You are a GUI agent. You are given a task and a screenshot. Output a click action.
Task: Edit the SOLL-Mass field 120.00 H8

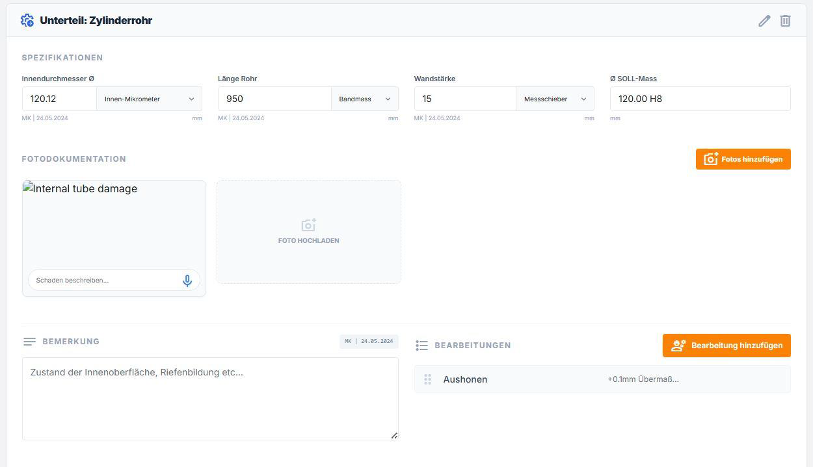[x=700, y=99]
